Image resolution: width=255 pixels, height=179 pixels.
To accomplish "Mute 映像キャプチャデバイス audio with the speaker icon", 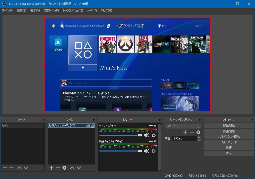I will [x=147, y=151].
